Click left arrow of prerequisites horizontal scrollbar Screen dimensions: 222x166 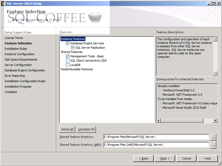[x=158, y=120]
